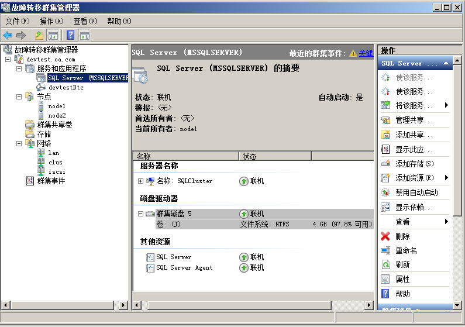465x327 pixels.
Task: Open the 帮助(H) menu
Action: pos(119,21)
